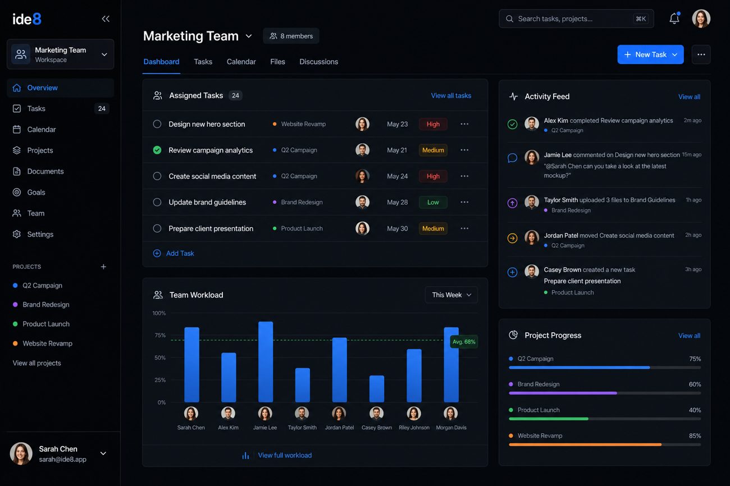Click the Low priority badge for Update brand guidelines
This screenshot has width=730, height=486.
point(433,202)
